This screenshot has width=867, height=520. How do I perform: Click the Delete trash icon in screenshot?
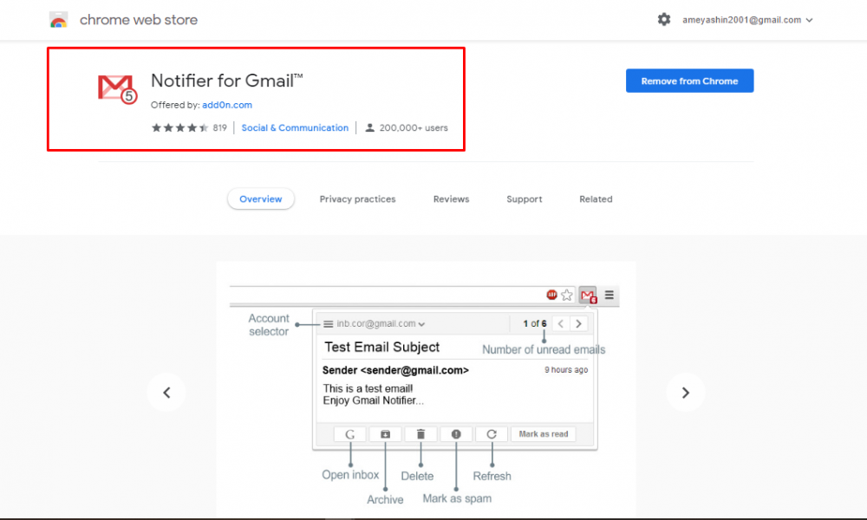tap(420, 434)
